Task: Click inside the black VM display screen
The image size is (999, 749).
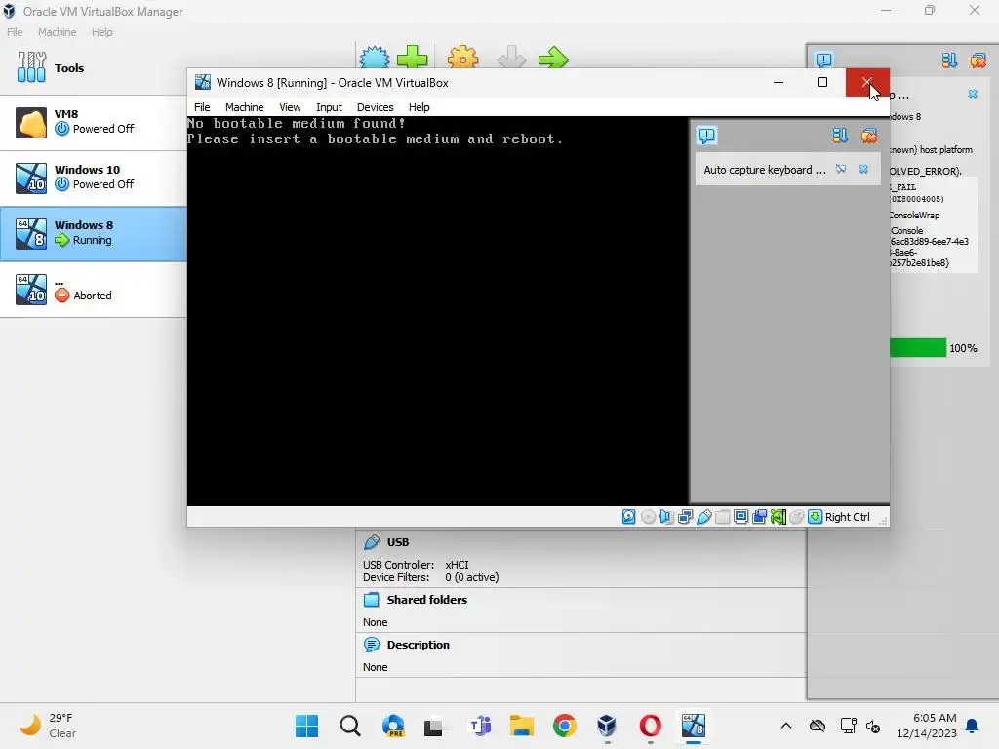Action: point(437,310)
